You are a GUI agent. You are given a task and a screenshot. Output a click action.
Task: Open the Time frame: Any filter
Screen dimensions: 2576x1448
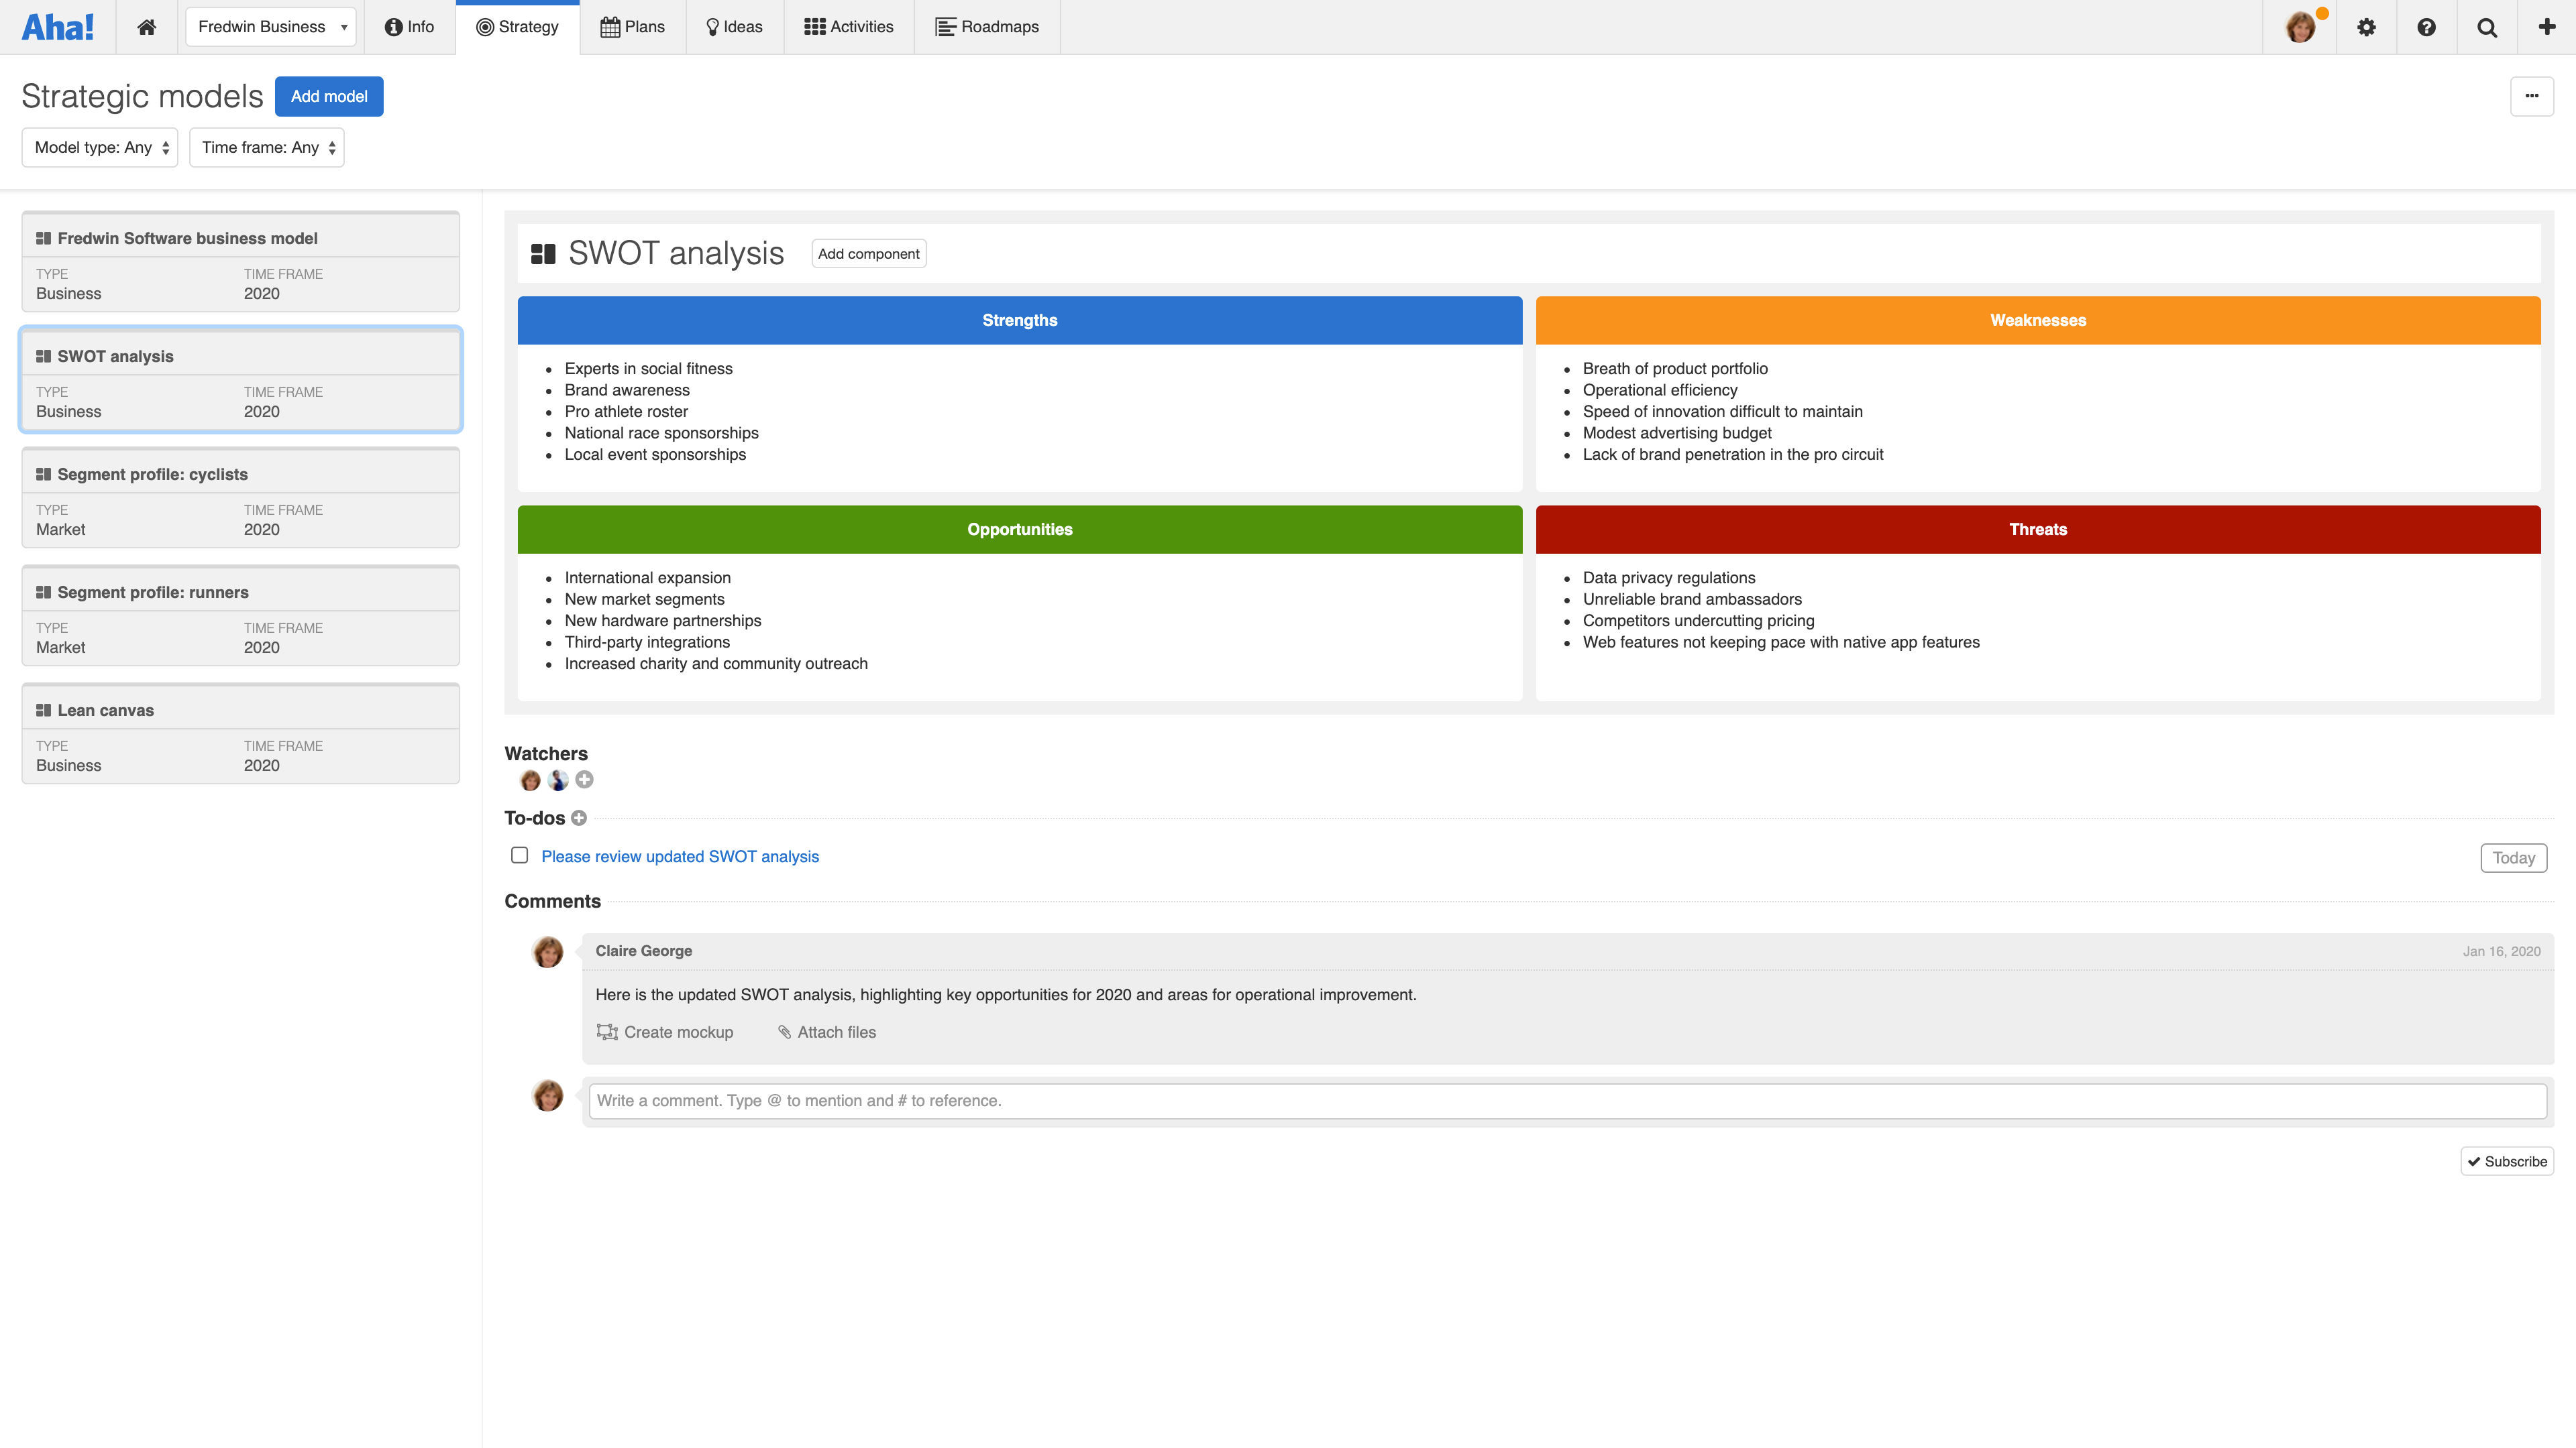tap(267, 147)
